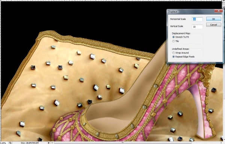Edit the Vertical Scale value field

197,27
